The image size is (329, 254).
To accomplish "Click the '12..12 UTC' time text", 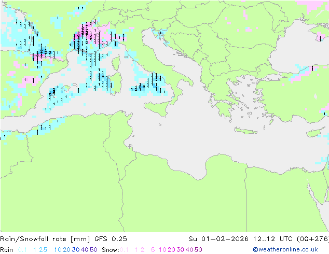I will coord(272,239).
